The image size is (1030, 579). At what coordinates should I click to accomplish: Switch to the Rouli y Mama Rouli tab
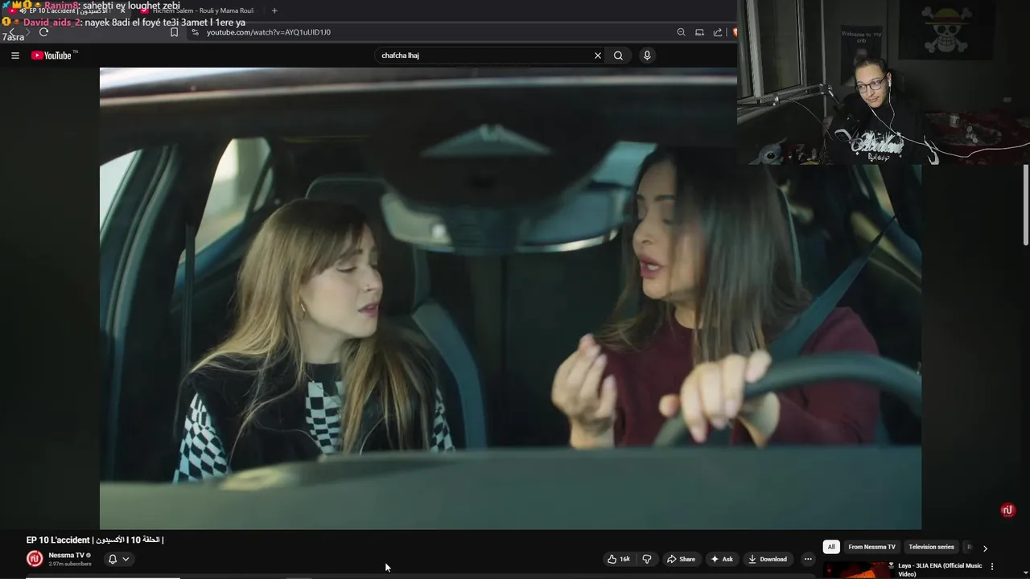point(197,10)
